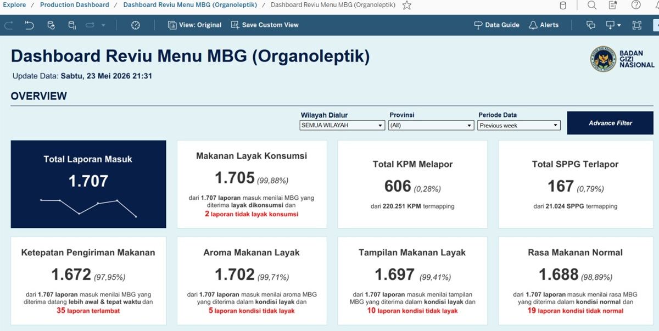Click the value 1.702 (99,71%)

[252, 274]
